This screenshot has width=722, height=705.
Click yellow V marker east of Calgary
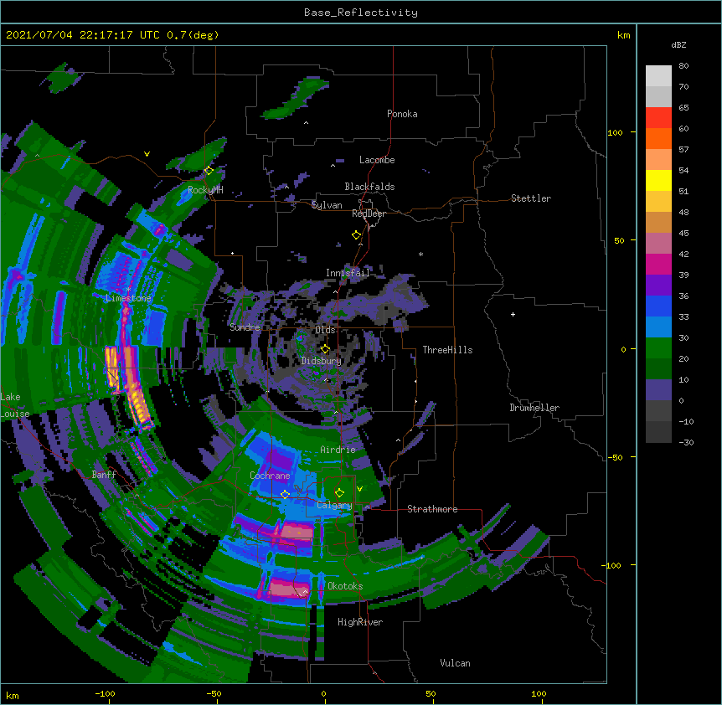359,489
